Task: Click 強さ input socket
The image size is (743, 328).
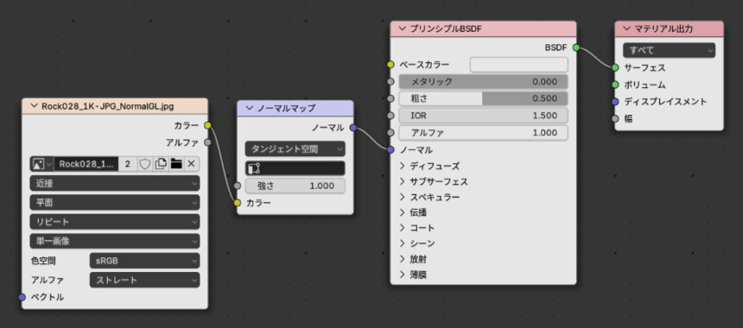Action: point(238,186)
